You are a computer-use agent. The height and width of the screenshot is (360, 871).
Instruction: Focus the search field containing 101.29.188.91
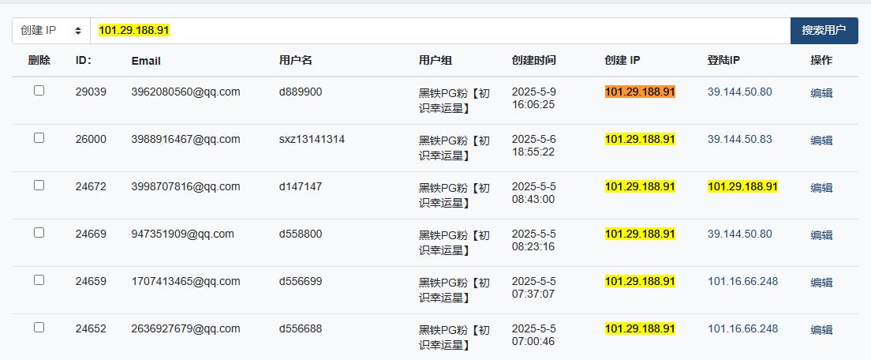pos(440,31)
